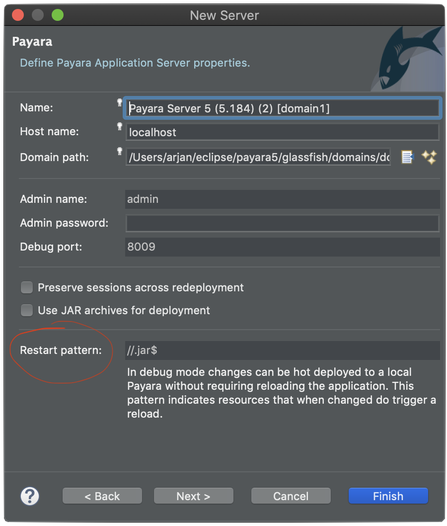Image resolution: width=447 pixels, height=526 pixels.
Task: Click the decoration icon beside Domain path
Action: pyautogui.click(x=119, y=151)
